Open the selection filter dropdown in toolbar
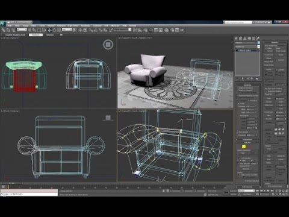 coord(22,30)
